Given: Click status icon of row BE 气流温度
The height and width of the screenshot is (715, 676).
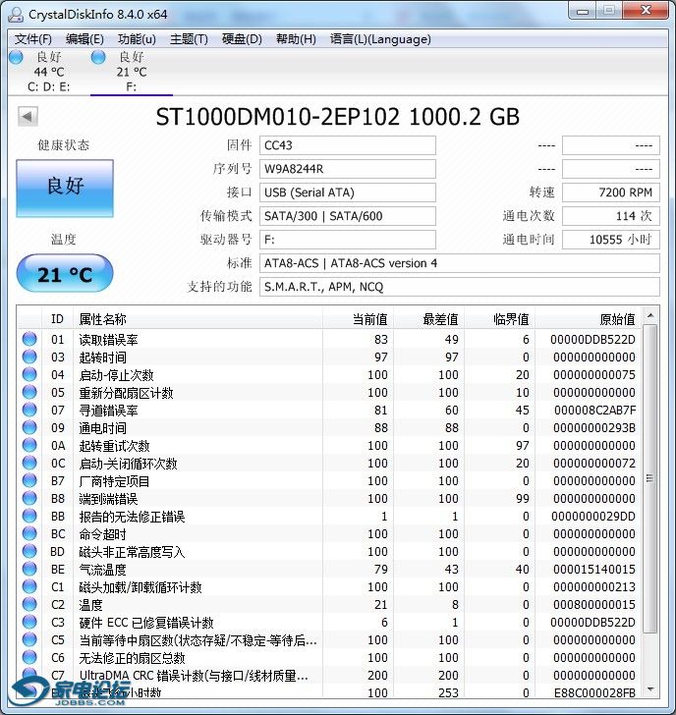Looking at the screenshot, I should pos(29,569).
